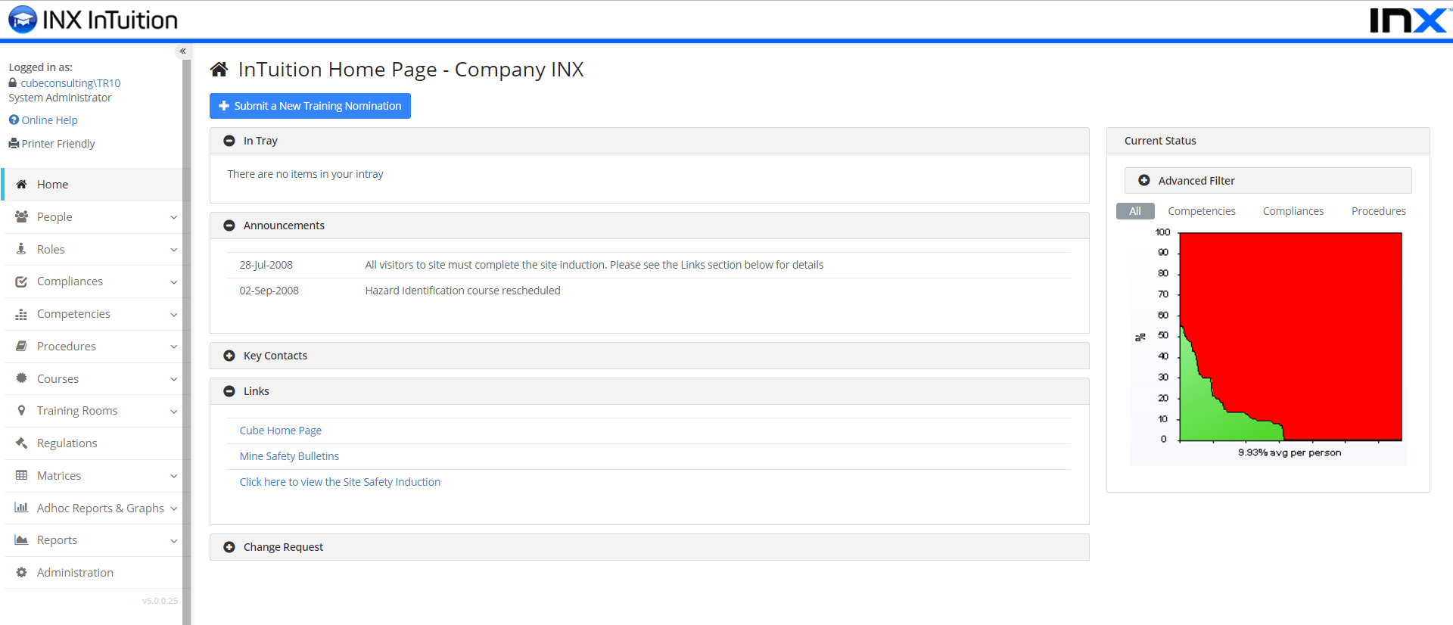
Task: Select the All status tab
Action: [1135, 211]
